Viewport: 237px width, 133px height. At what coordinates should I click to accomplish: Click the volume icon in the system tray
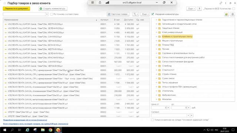(212, 130)
